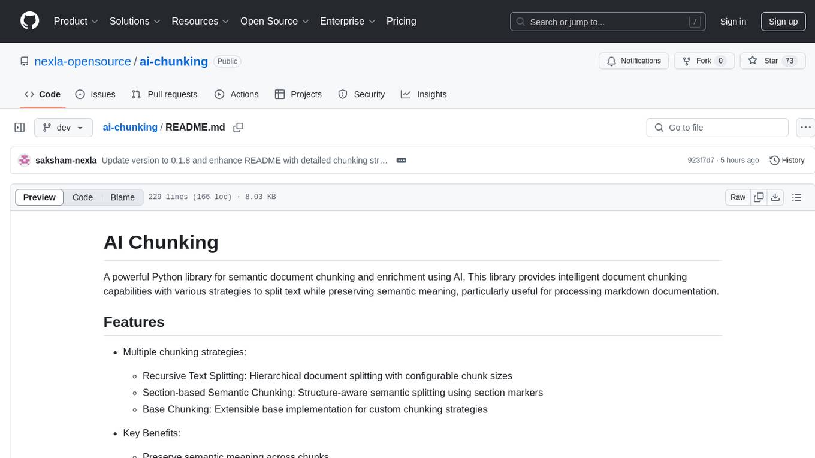Viewport: 815px width, 458px height.
Task: Open saksham-nexla avatar image
Action: pos(25,160)
